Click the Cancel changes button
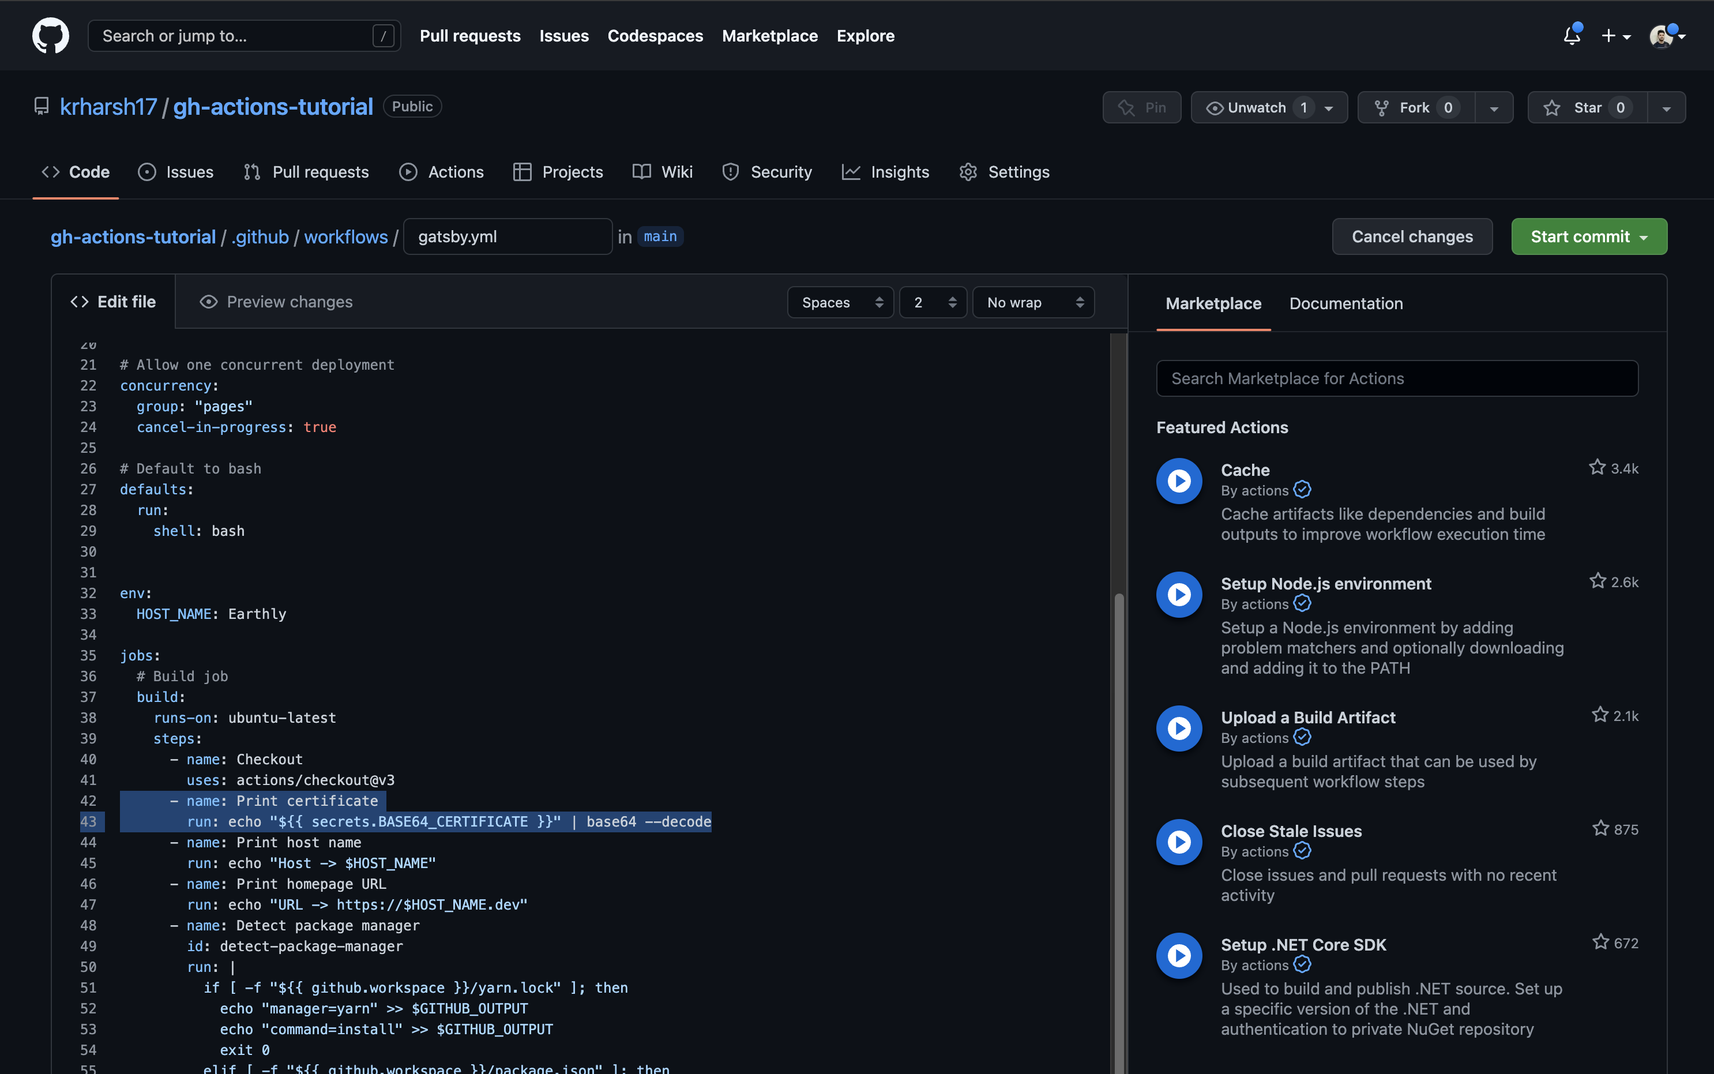 [1412, 236]
